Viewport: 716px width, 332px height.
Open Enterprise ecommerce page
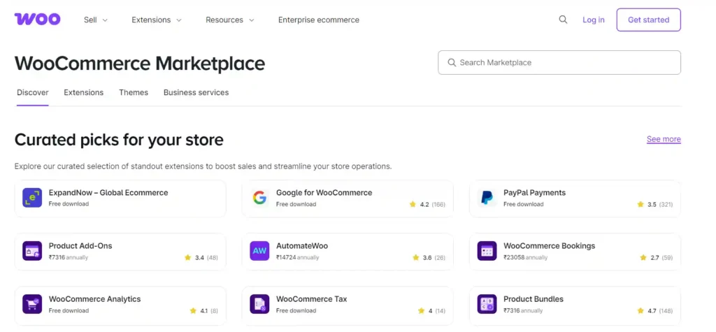[319, 20]
